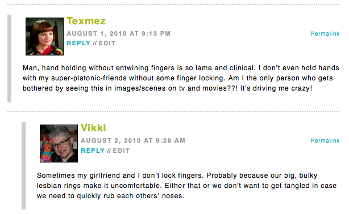
Task: Edit the comment posted by Vikki
Action: tap(121, 151)
